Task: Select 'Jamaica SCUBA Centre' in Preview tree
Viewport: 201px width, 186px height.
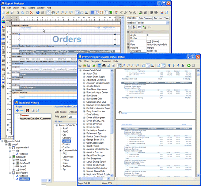Action: pos(97,149)
